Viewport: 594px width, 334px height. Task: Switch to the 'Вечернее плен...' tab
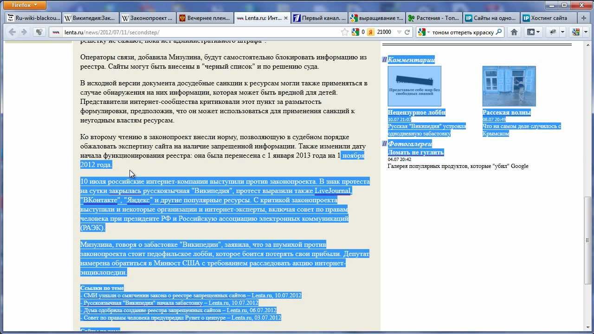[x=205, y=18]
